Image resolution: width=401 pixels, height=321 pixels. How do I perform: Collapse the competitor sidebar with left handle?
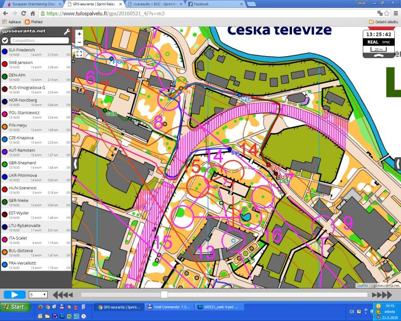click(75, 164)
